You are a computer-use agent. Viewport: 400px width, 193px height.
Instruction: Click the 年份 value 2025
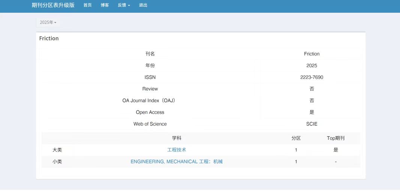coord(311,66)
